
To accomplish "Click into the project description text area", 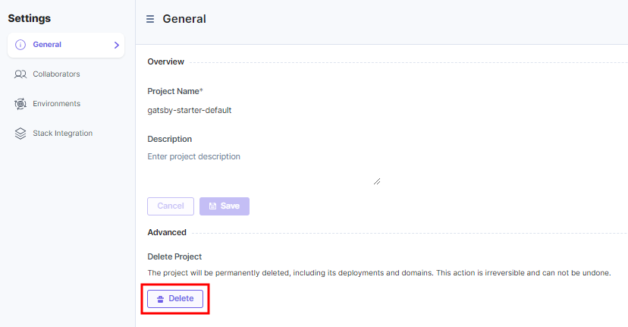I will pyautogui.click(x=265, y=168).
